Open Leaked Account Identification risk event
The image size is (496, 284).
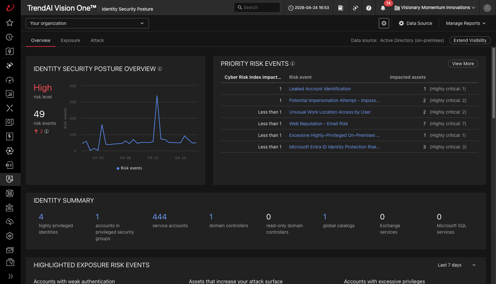point(320,89)
